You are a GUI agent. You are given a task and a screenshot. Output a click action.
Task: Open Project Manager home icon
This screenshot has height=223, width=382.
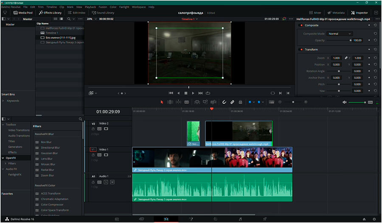pyautogui.click(x=364, y=219)
